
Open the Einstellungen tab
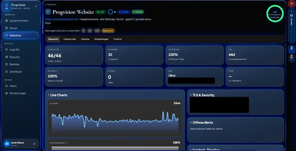pyautogui.click(x=101, y=39)
